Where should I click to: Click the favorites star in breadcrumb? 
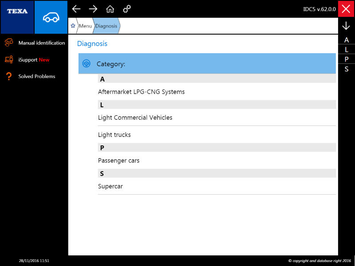73,26
